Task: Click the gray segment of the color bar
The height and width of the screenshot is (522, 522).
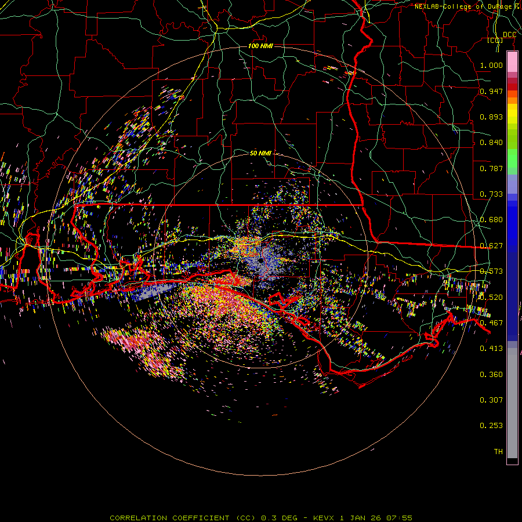Action: click(512, 403)
